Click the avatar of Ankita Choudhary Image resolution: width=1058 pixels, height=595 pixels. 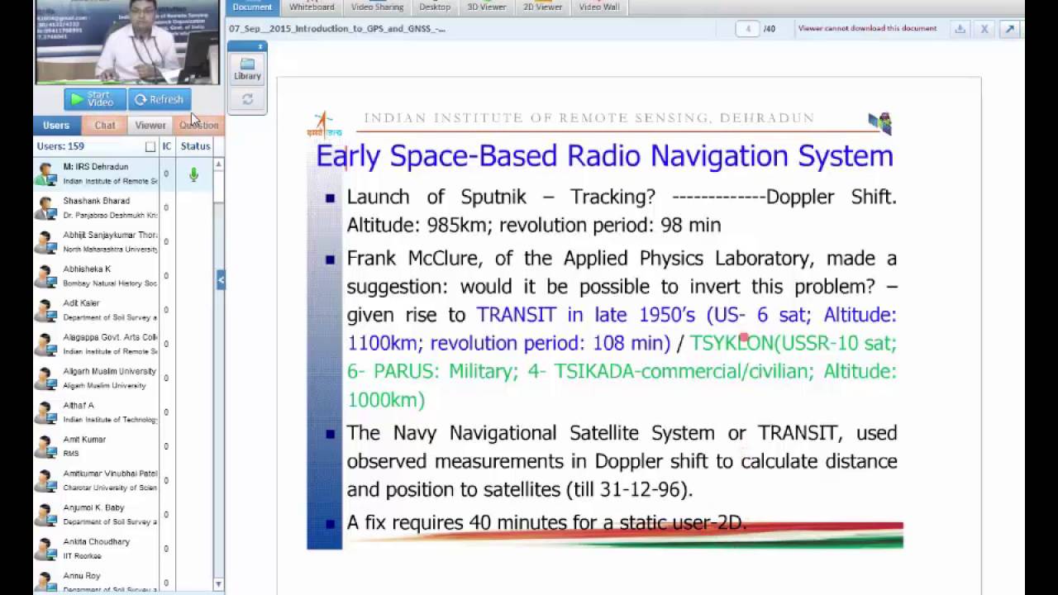pos(45,549)
